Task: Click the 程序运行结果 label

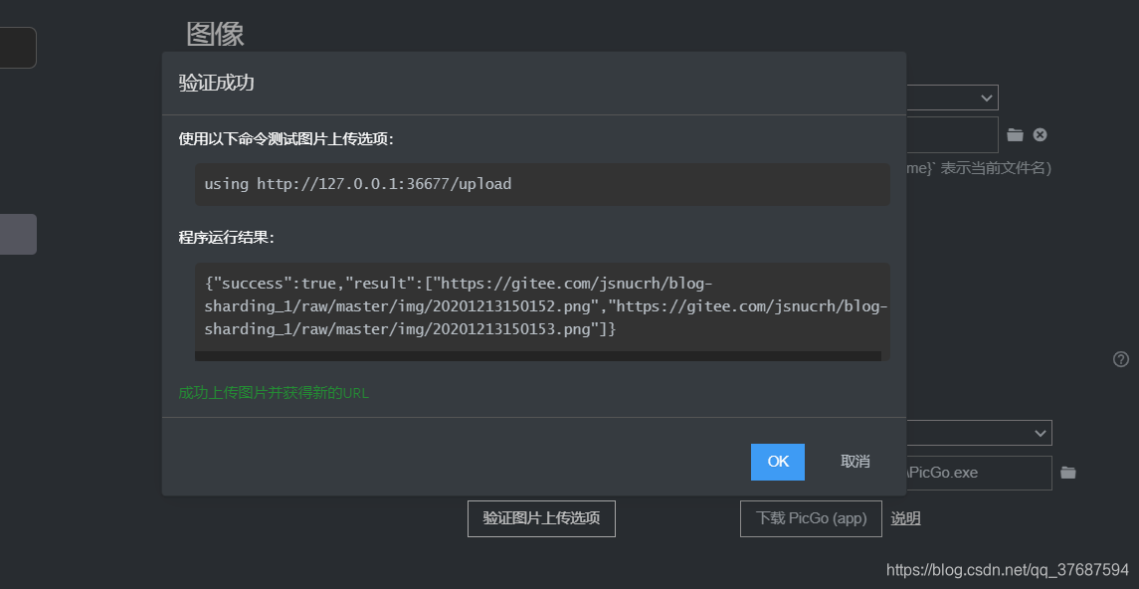Action: tap(227, 237)
